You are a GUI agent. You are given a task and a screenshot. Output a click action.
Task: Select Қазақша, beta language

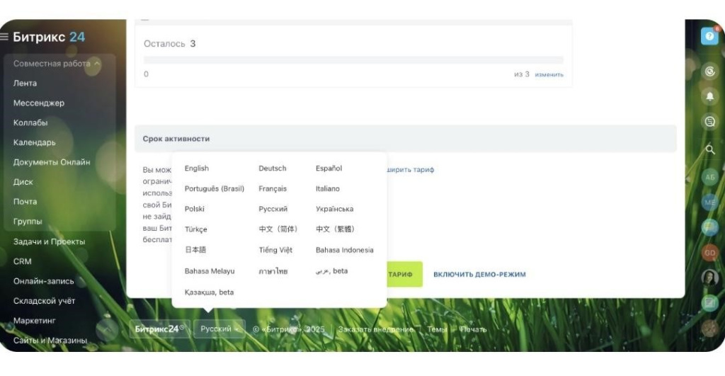(x=209, y=292)
